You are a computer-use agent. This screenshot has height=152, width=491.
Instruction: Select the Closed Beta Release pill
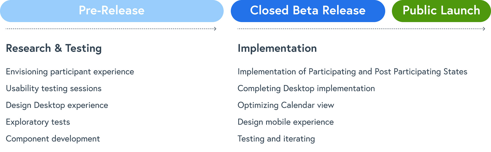point(308,11)
